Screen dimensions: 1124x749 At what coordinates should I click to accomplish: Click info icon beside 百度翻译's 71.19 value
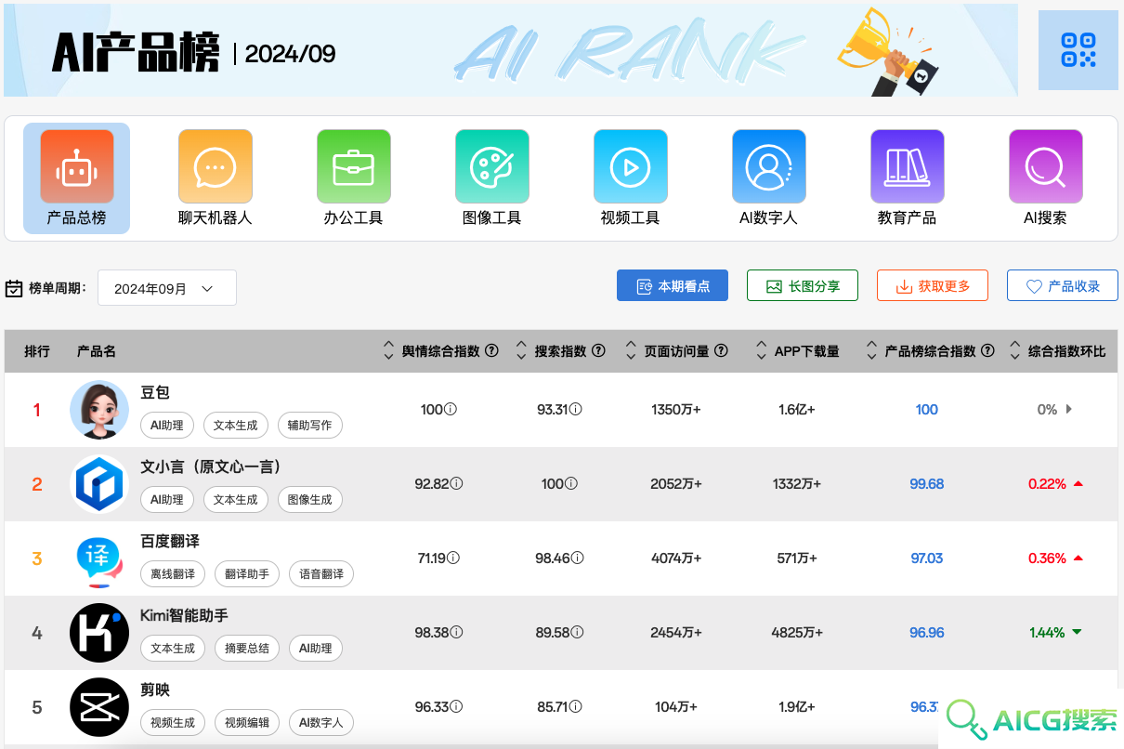pyautogui.click(x=453, y=558)
